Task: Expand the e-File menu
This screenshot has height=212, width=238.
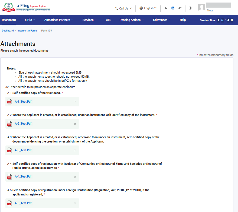Action: pyautogui.click(x=30, y=20)
